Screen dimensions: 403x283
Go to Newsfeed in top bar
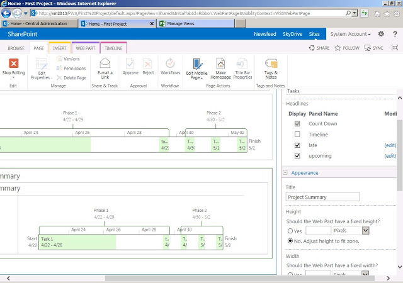pyautogui.click(x=264, y=33)
